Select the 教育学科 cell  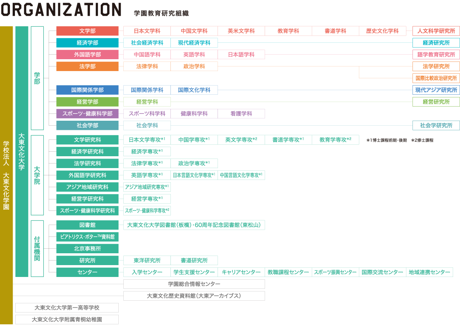(288, 31)
